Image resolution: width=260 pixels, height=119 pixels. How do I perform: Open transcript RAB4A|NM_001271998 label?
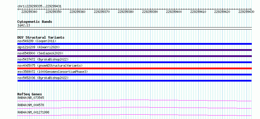[x=33, y=112]
